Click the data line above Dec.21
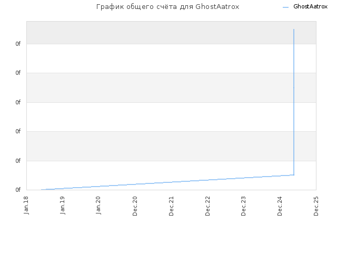This screenshot has height=253, width=337. click(171, 182)
